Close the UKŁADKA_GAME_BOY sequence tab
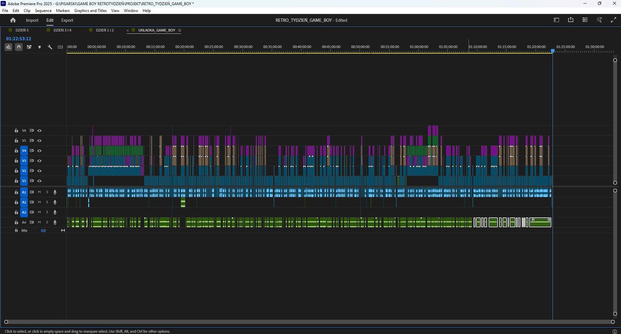This screenshot has height=334, width=621. pyautogui.click(x=128, y=30)
